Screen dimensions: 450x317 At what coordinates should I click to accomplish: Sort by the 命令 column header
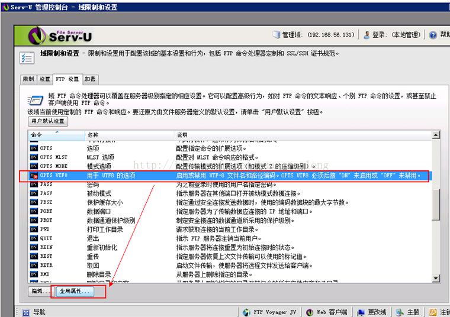56,135
